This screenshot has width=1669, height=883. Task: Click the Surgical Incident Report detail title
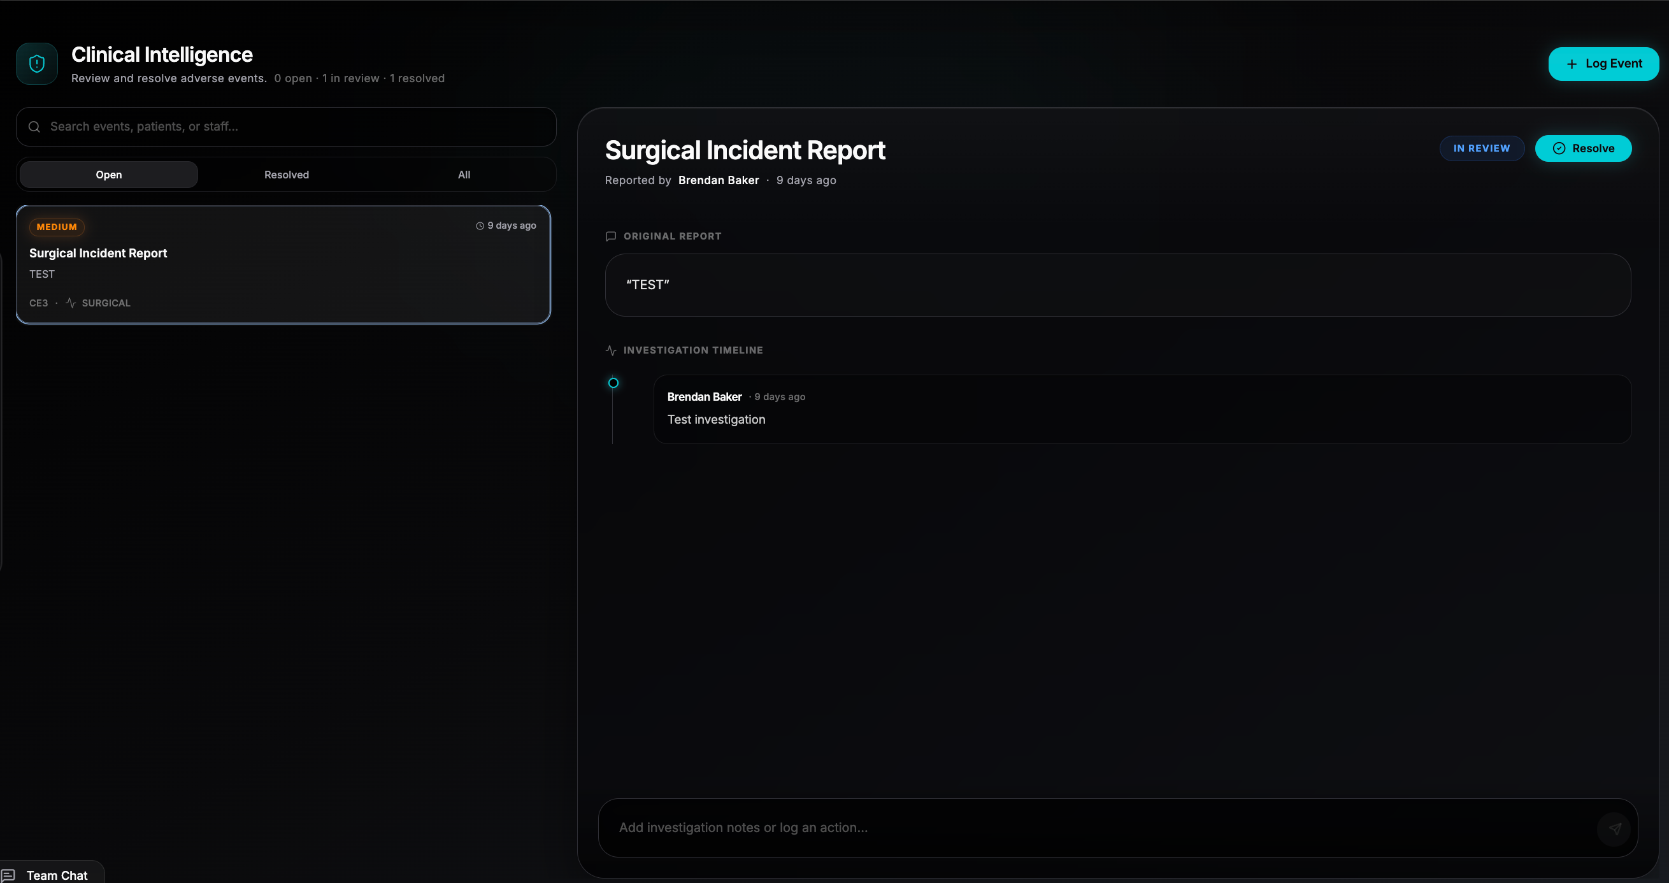point(745,150)
